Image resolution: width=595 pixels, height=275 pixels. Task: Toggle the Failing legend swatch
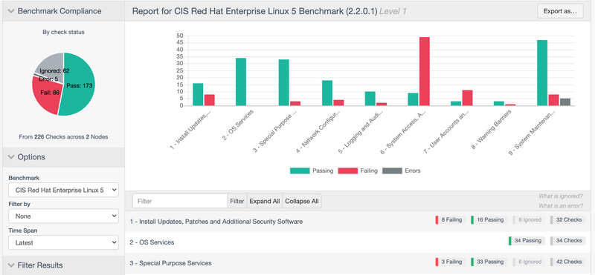pyautogui.click(x=347, y=170)
